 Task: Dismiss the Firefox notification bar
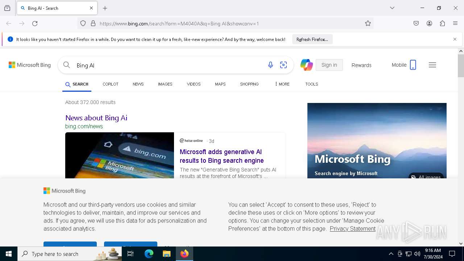455,39
